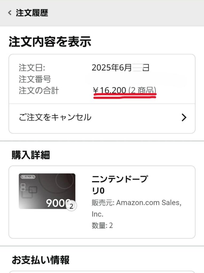The image size is (204, 273).
Task: Tap the back chevron beside 注文履歴
Action: 10,13
